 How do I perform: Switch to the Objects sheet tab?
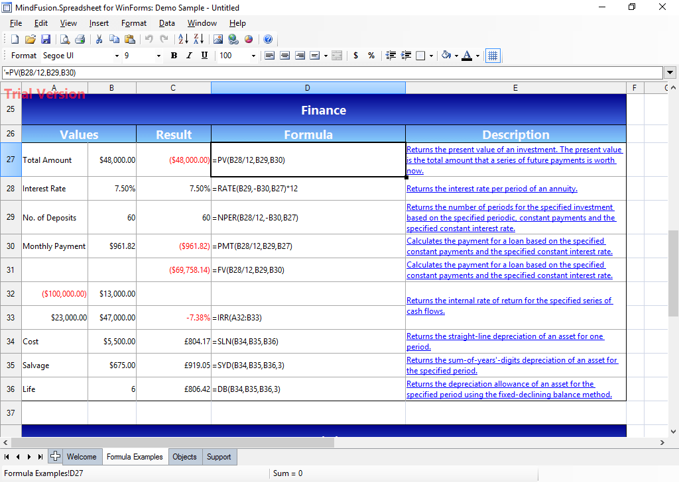[x=184, y=457]
